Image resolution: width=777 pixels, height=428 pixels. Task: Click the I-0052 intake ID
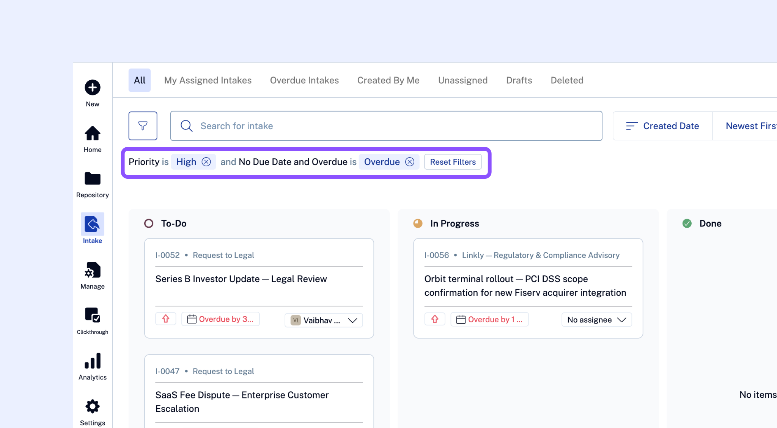(x=167, y=255)
